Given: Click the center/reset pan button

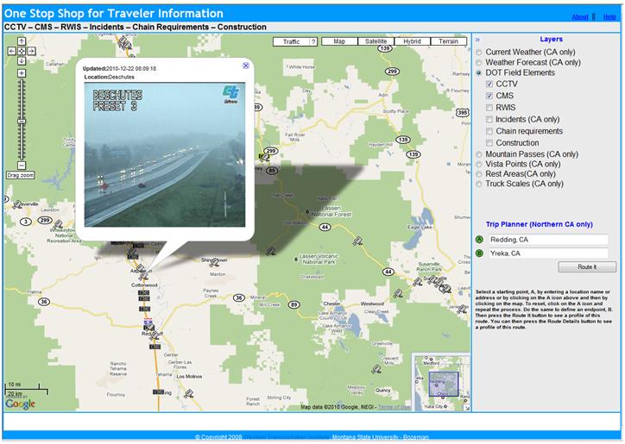Looking at the screenshot, I should pos(22,51).
